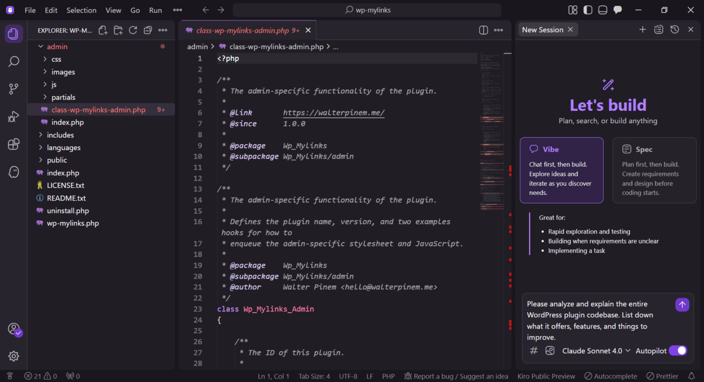704x382 pixels.
Task: Open the Search view in activity bar
Action: [x=13, y=61]
